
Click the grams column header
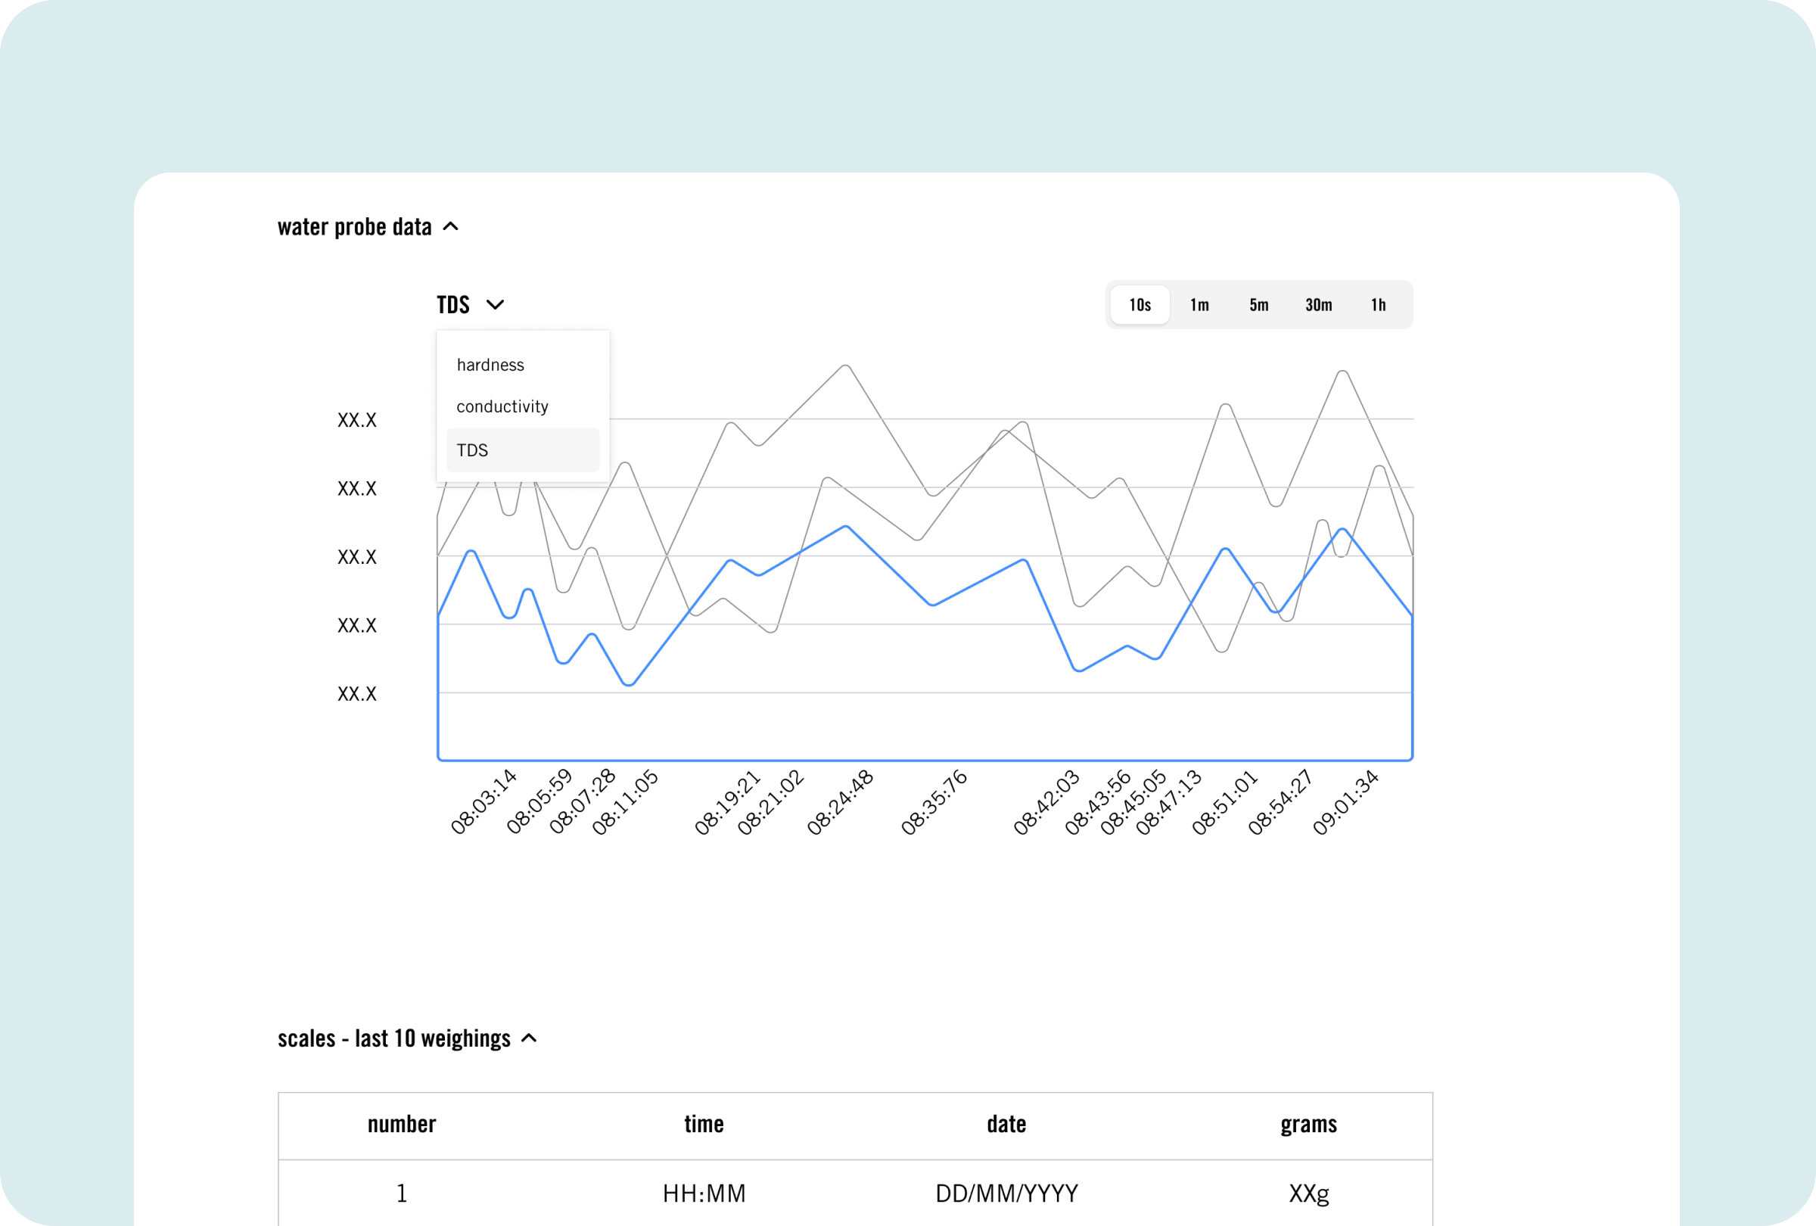click(1309, 1125)
